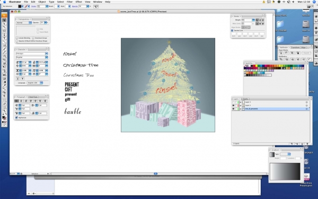
Task: Select the Type tool
Action: [4, 38]
